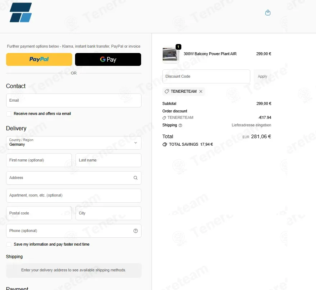Click the Postal code field
The image size is (316, 290).
(x=39, y=213)
